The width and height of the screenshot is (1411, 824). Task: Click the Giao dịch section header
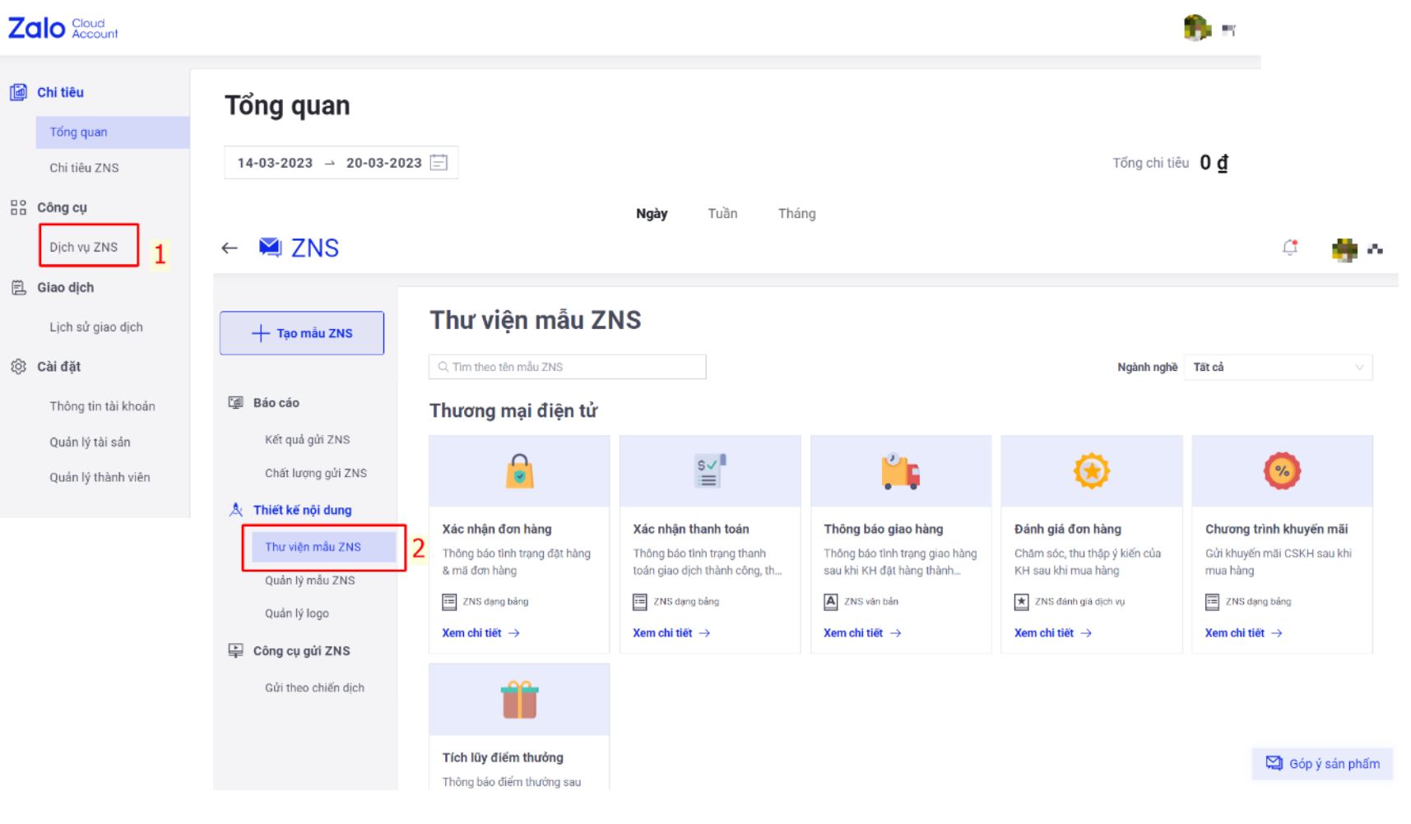(65, 287)
